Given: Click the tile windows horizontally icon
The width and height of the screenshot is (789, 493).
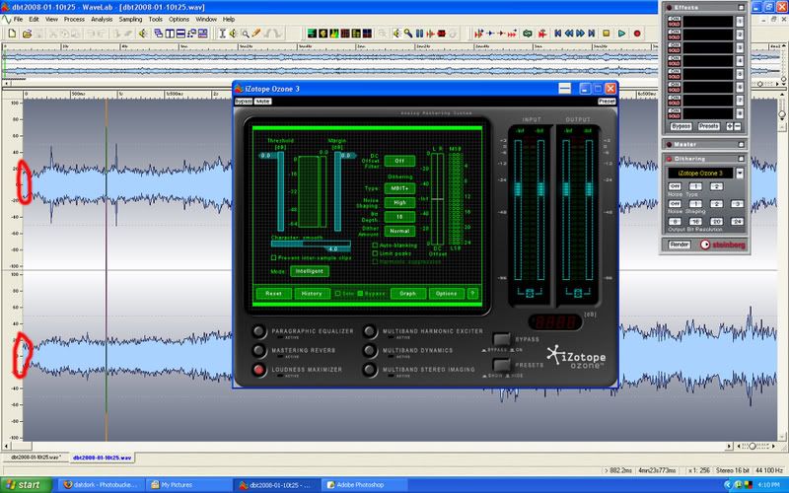Looking at the screenshot, I should [x=180, y=34].
